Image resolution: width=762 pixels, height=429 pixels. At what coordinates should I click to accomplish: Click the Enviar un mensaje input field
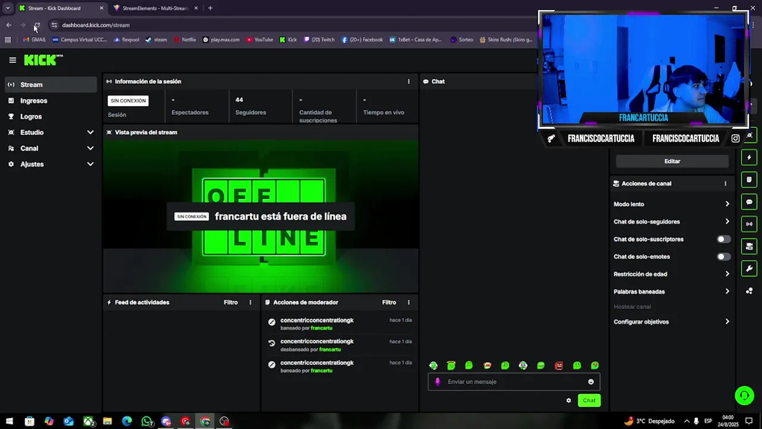coord(514,382)
